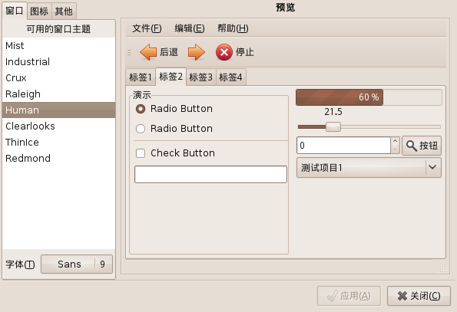
Task: Click the horizontal slider handle
Action: coord(333,127)
